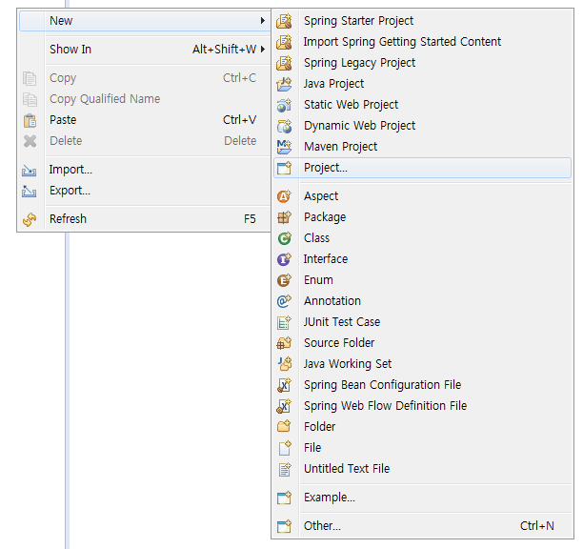583x549 pixels.
Task: Select Static Web Project entry
Action: click(x=422, y=105)
